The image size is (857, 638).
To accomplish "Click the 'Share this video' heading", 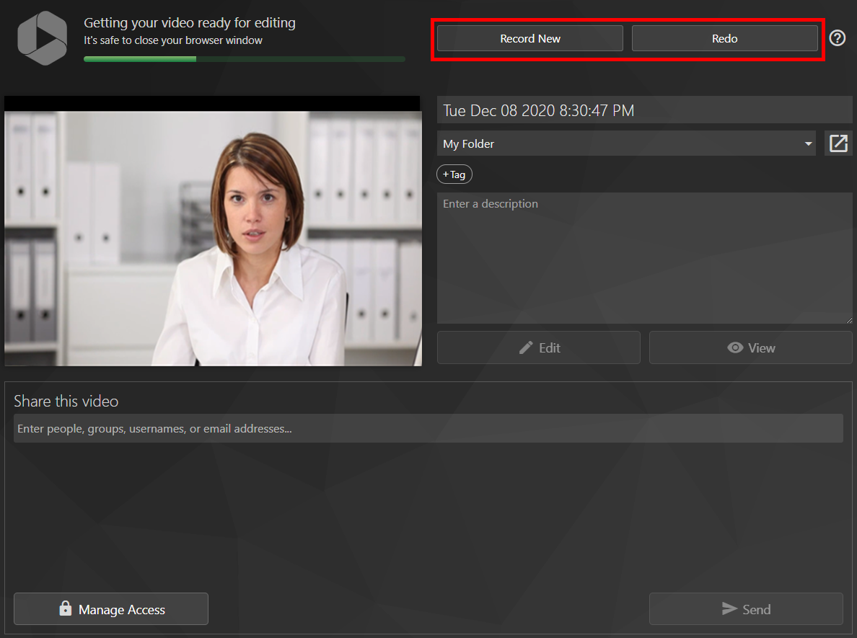I will (66, 401).
